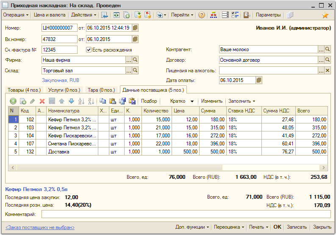
Task: Click the Закрыть button
Action: tap(322, 227)
